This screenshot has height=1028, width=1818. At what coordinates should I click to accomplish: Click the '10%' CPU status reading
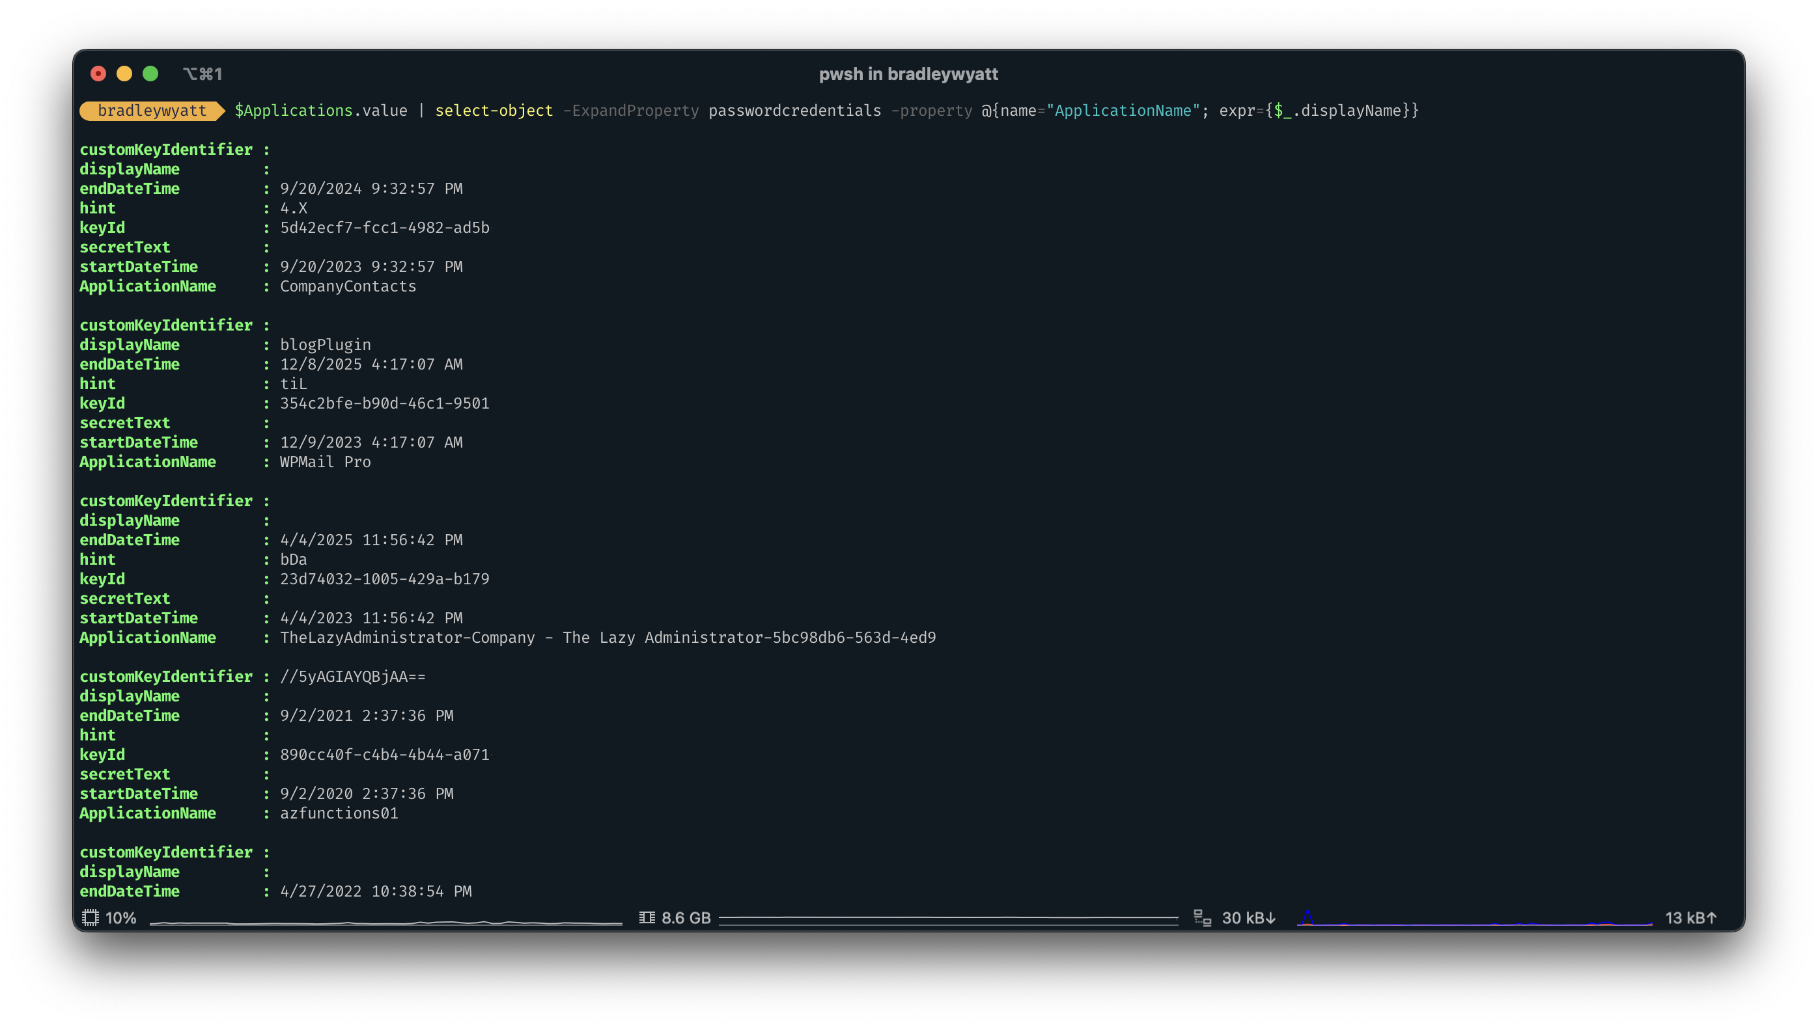tap(121, 918)
